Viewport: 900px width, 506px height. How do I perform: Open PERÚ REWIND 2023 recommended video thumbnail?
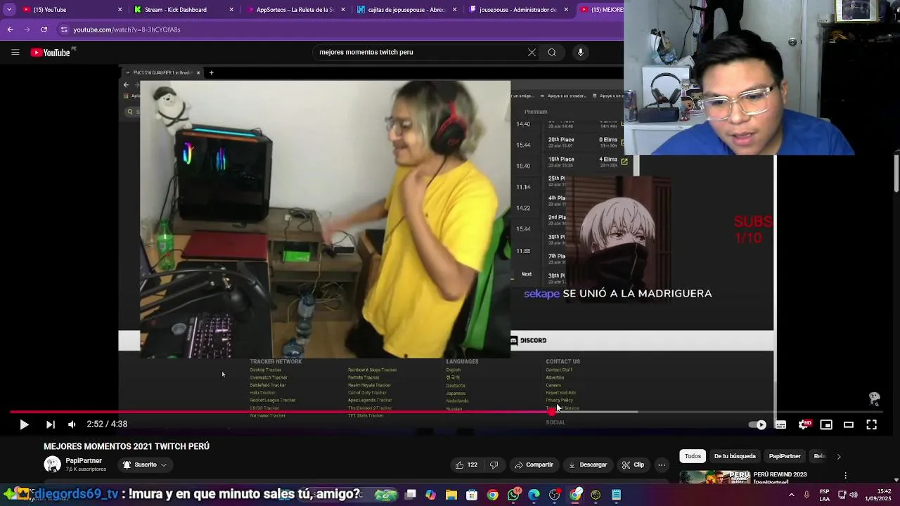coord(714,476)
